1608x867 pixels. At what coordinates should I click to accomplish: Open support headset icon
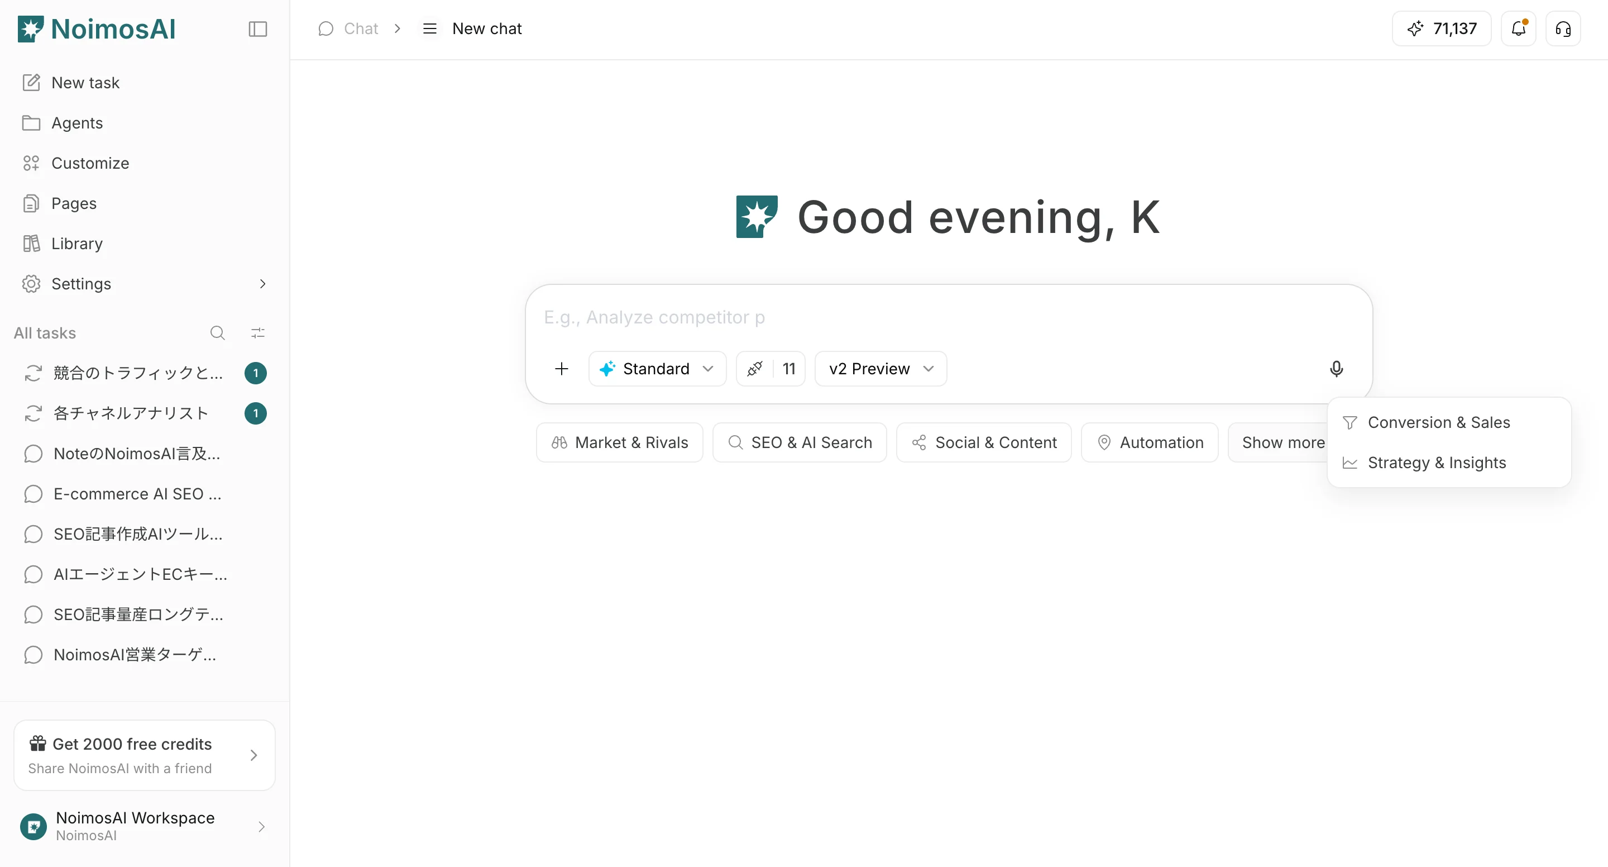pos(1563,28)
